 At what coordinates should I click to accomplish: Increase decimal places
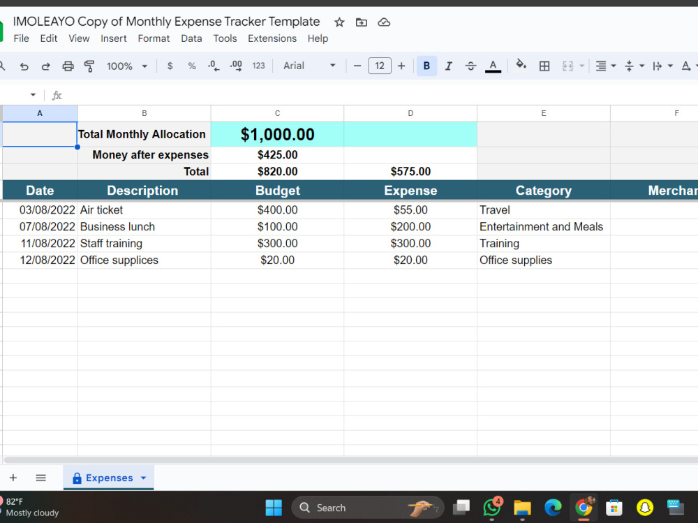point(236,66)
